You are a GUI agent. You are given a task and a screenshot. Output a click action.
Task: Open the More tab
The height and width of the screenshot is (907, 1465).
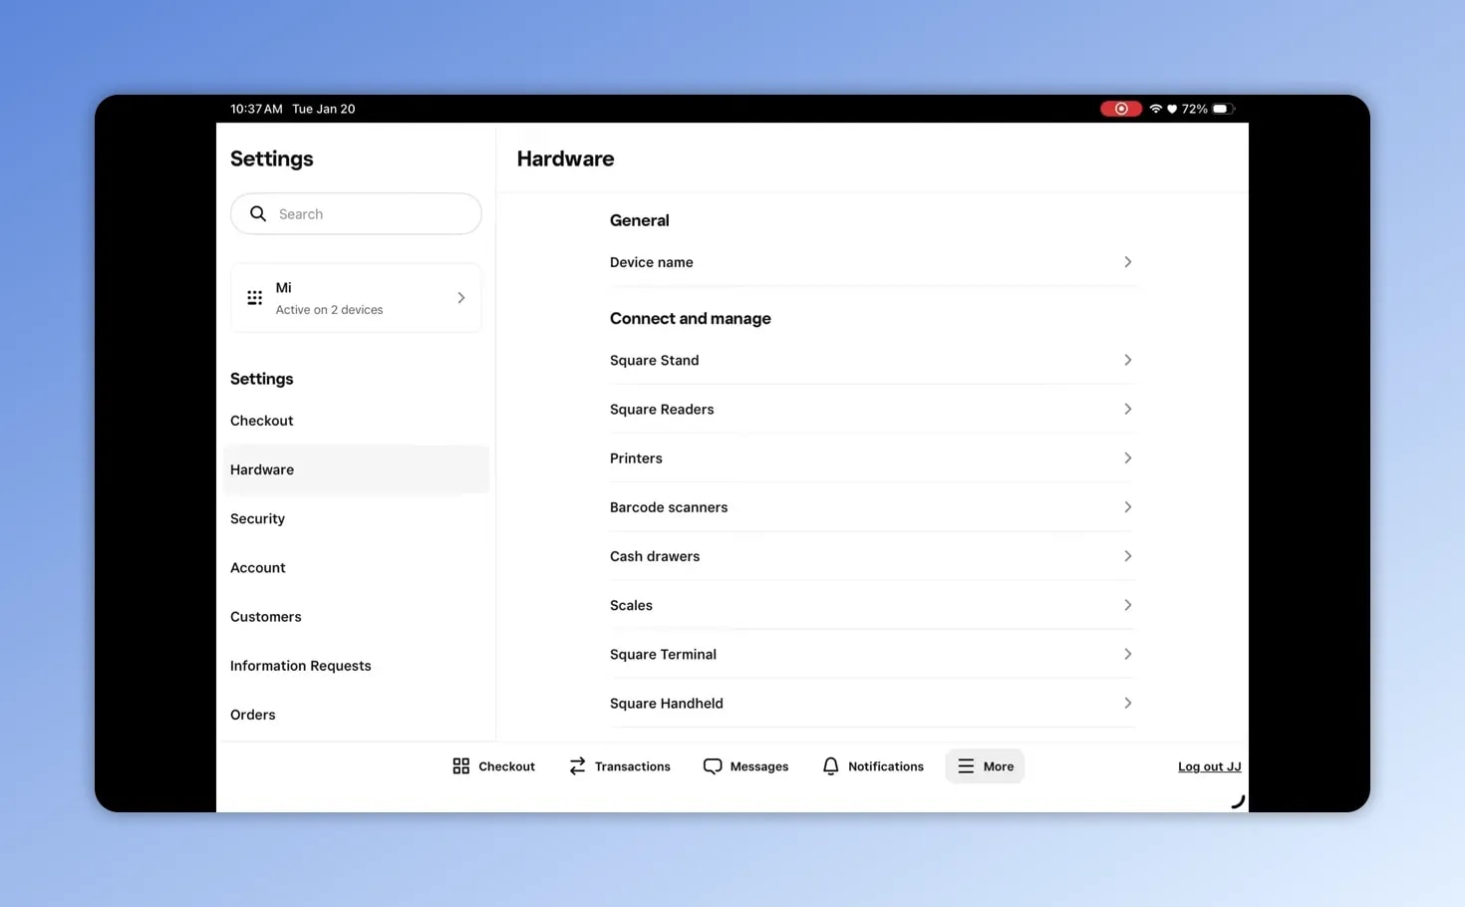(985, 765)
